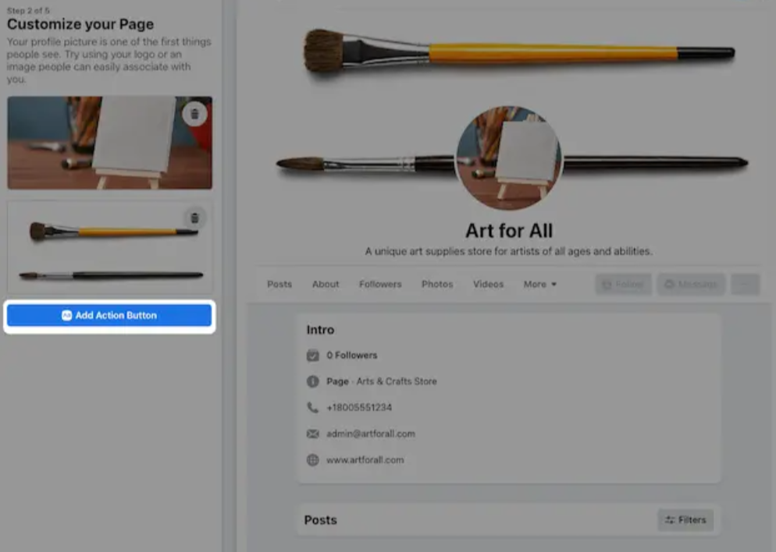Open the More tab dropdown
The height and width of the screenshot is (552, 776).
tap(539, 284)
